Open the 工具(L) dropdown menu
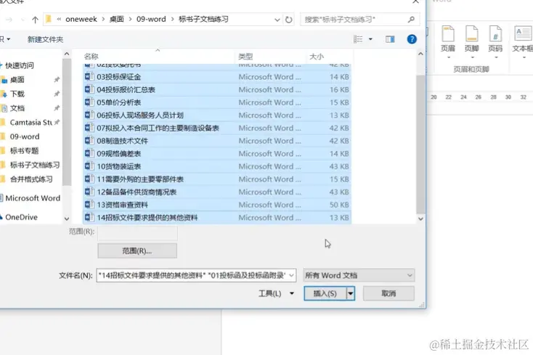533x355 pixels. [276, 293]
